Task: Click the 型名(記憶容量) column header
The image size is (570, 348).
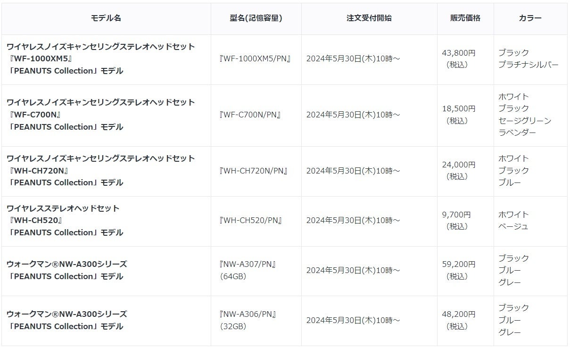Action: pos(256,18)
